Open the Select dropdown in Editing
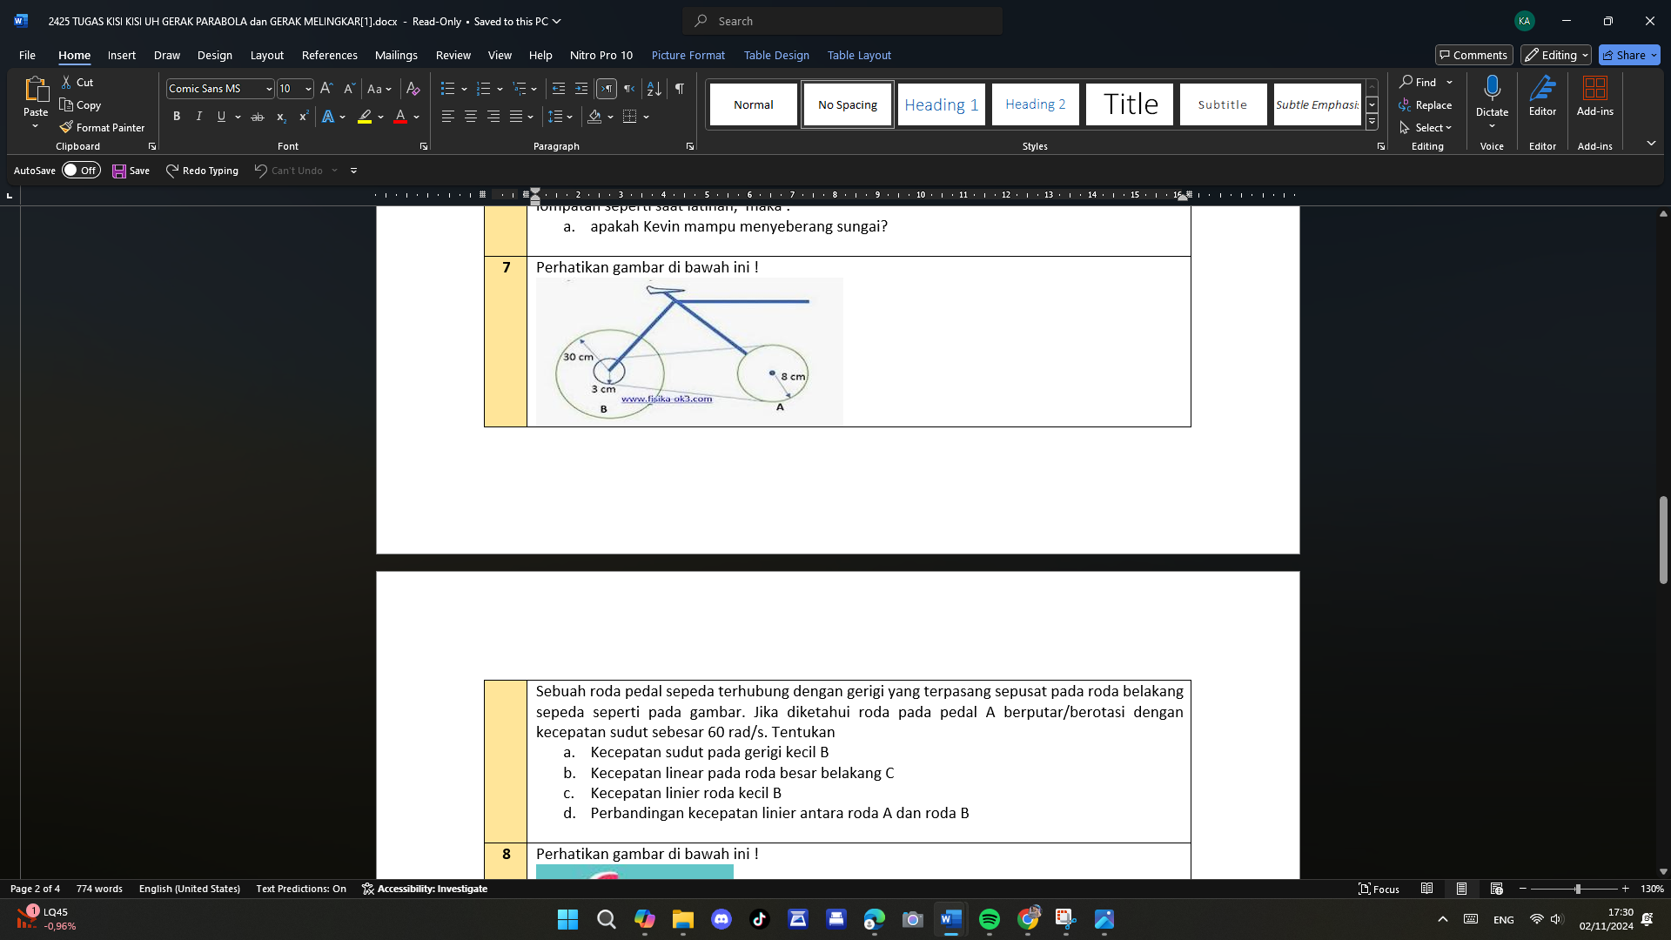 [x=1426, y=127]
